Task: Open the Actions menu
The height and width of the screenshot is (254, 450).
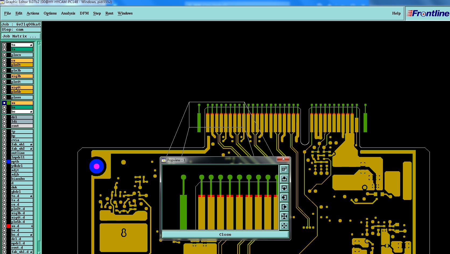Action: [33, 13]
